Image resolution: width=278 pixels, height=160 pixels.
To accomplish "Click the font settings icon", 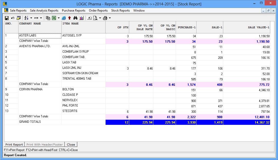I will [89, 18].
